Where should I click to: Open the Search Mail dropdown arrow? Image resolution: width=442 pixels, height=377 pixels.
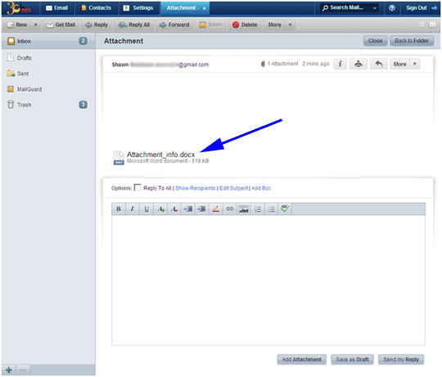pyautogui.click(x=375, y=8)
